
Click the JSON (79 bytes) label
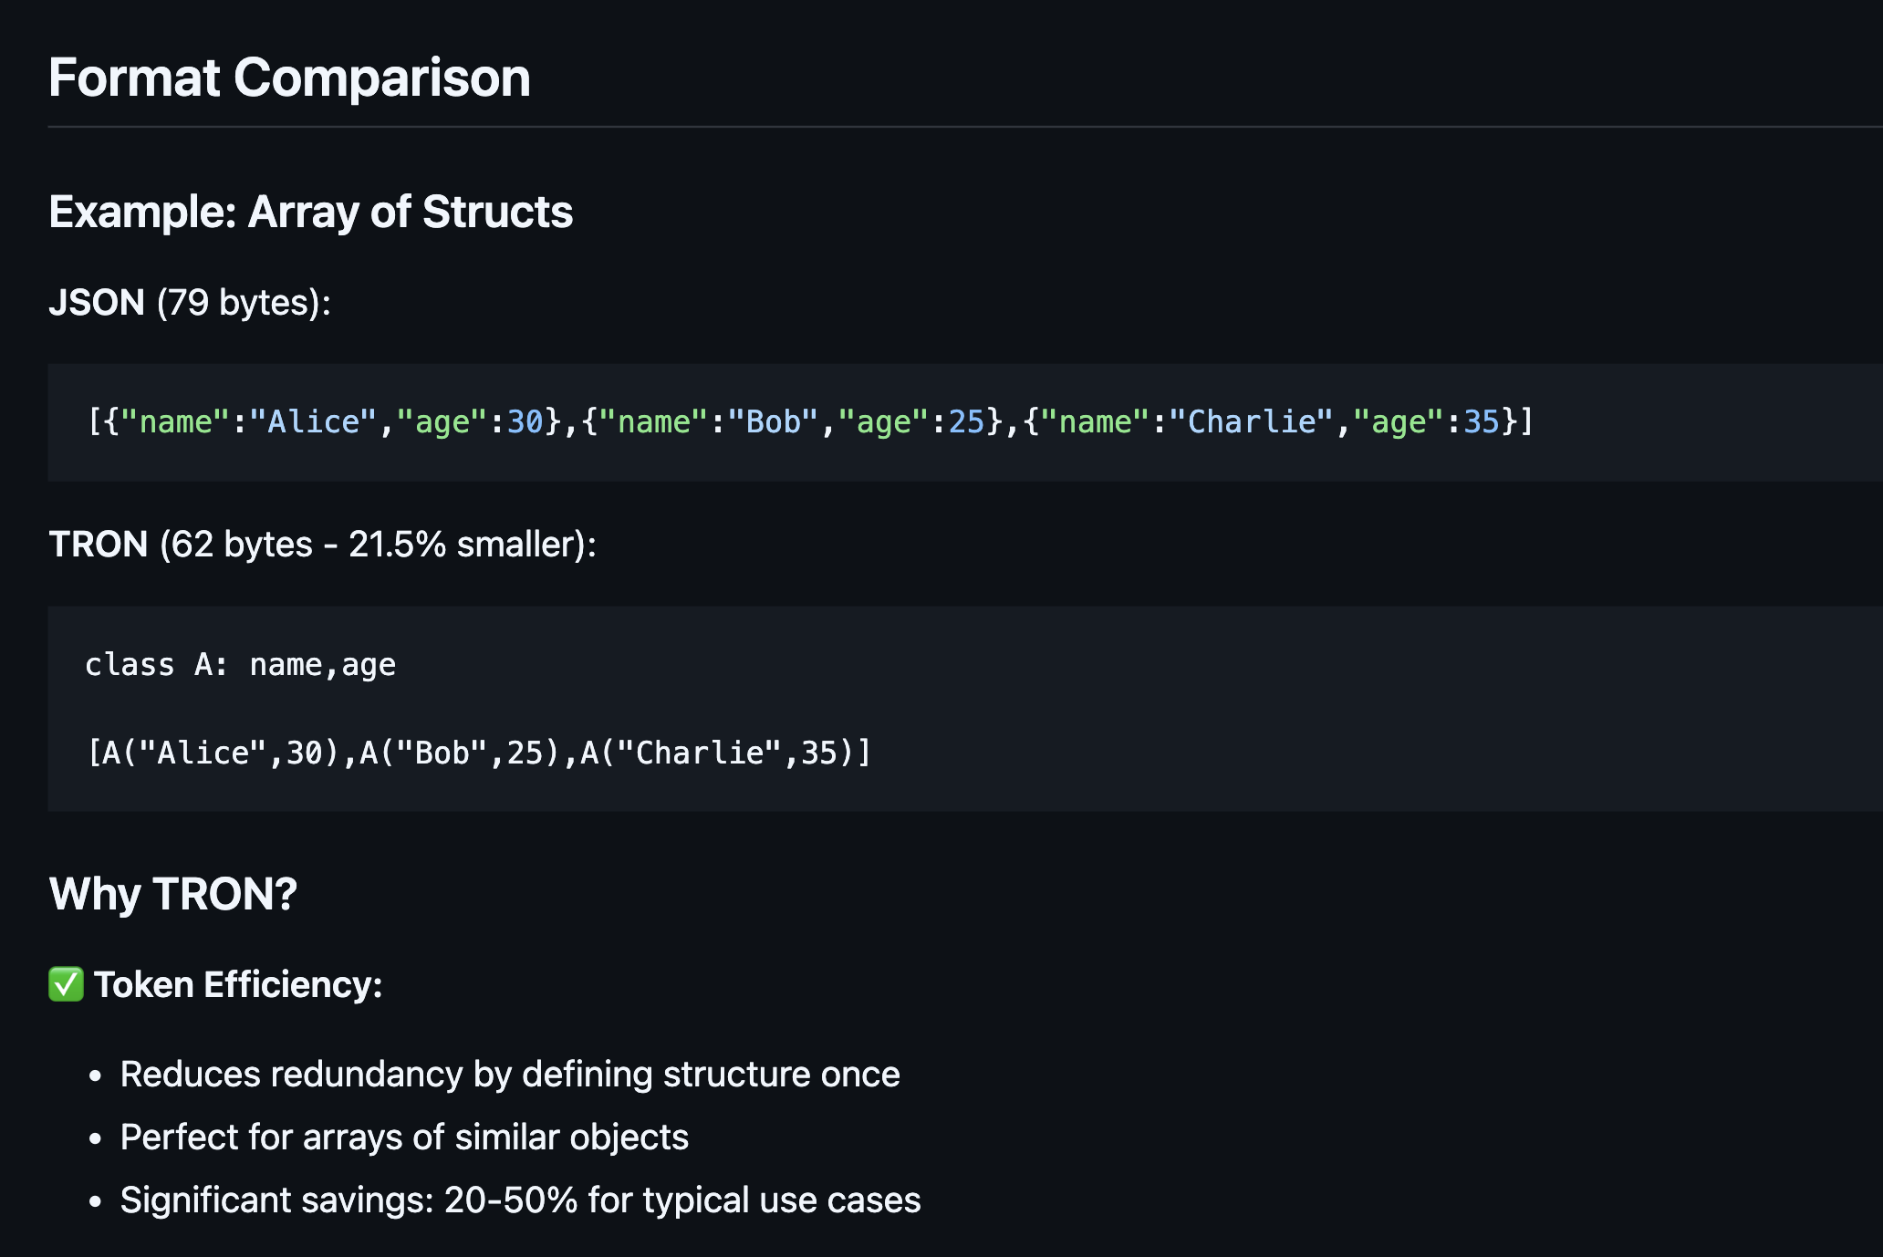pyautogui.click(x=189, y=302)
